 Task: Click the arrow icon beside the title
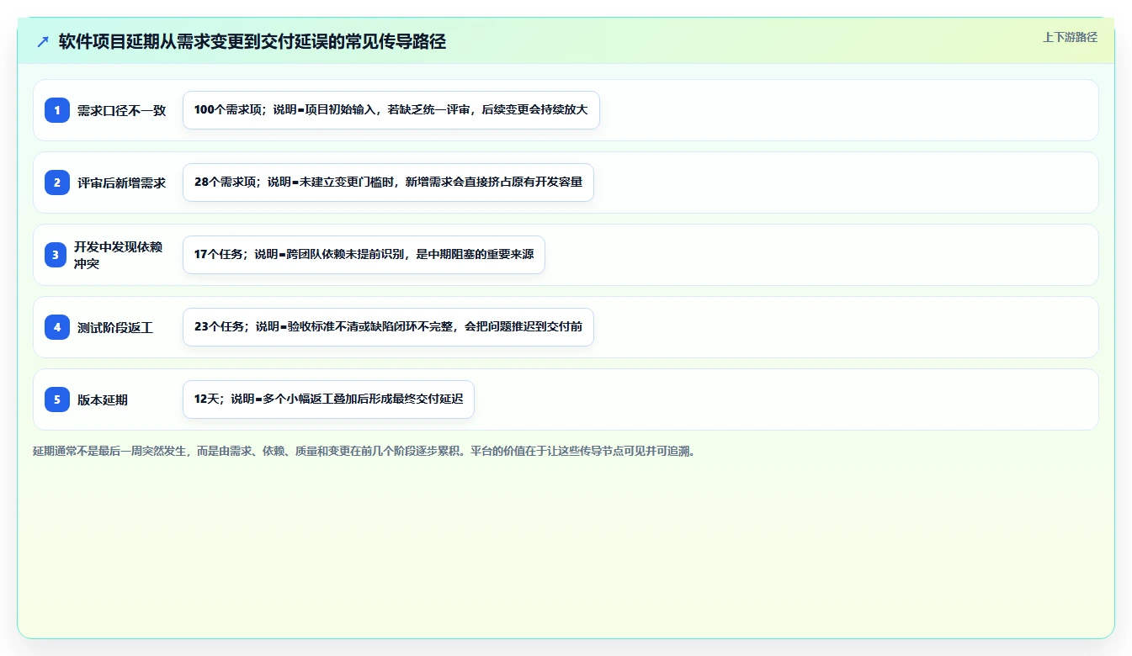pyautogui.click(x=43, y=41)
